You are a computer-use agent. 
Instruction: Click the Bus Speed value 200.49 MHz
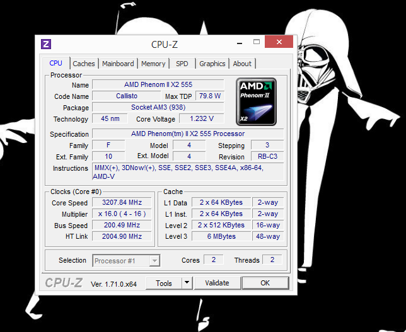[122, 225]
